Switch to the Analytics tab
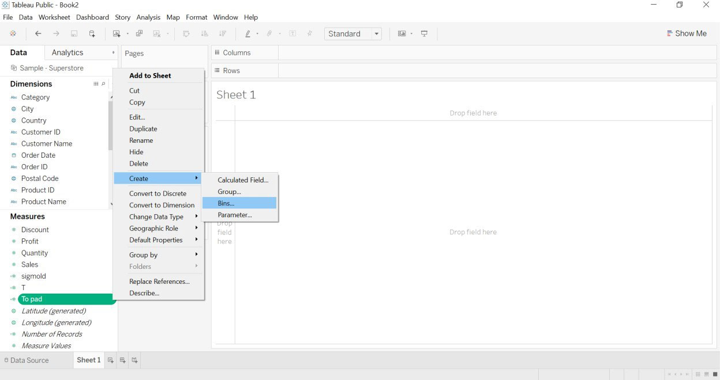The width and height of the screenshot is (720, 380). point(67,52)
